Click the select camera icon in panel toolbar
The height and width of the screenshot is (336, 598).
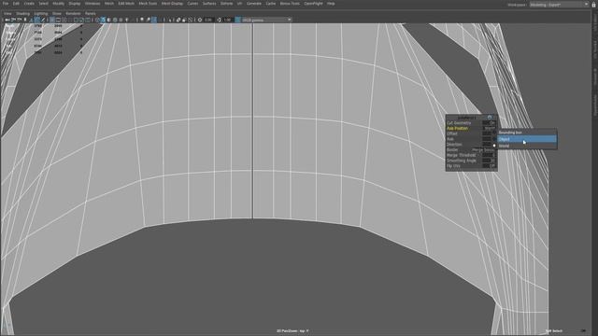(7, 20)
